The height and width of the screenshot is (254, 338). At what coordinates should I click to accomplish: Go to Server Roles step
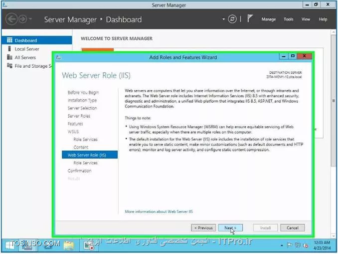coord(79,116)
